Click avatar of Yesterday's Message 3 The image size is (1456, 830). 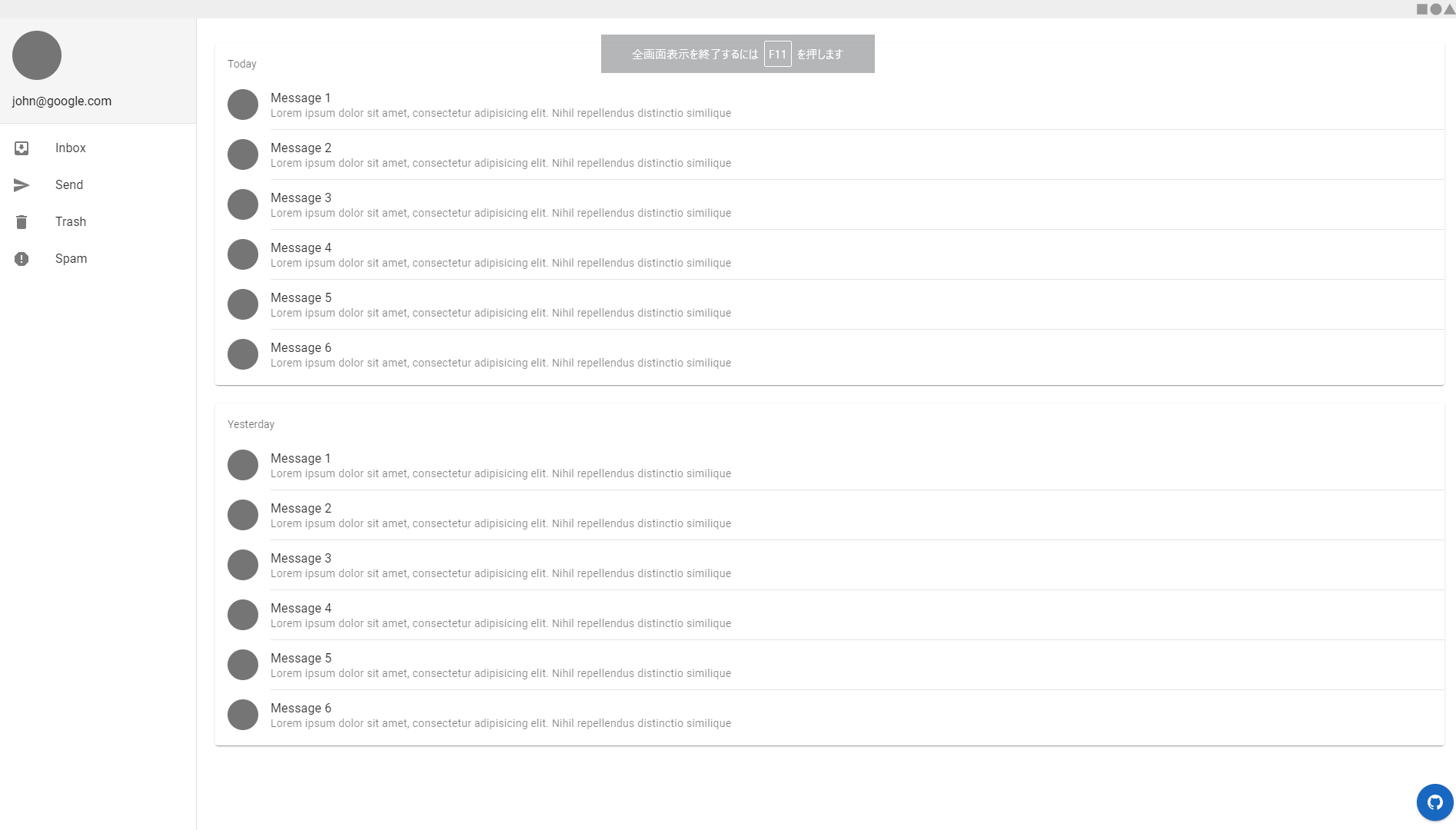pyautogui.click(x=243, y=565)
